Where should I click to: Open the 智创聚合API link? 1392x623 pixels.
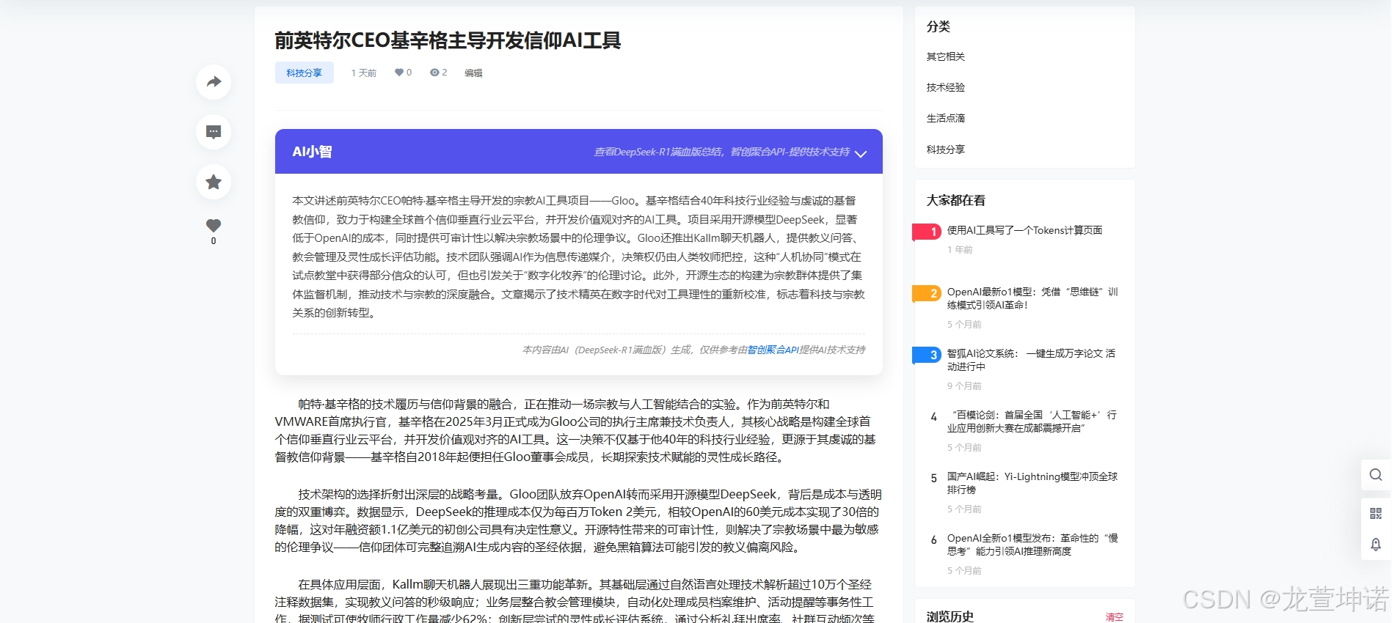point(773,350)
